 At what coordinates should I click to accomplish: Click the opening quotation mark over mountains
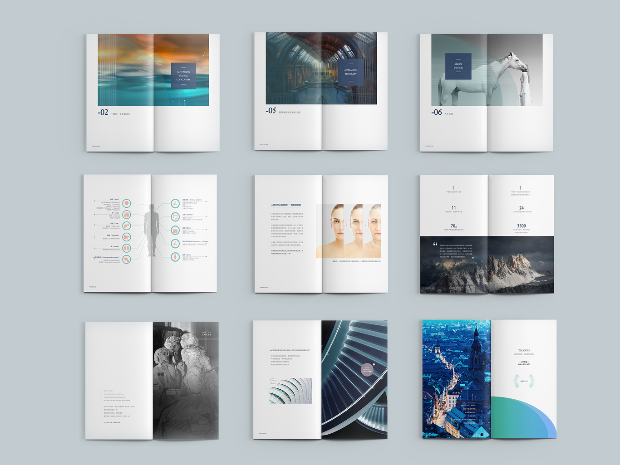pyautogui.click(x=435, y=244)
